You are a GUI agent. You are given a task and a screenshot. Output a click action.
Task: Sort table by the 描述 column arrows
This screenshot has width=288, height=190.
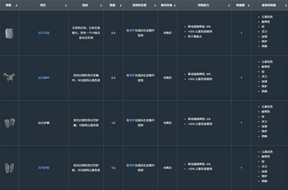coord(101,5)
